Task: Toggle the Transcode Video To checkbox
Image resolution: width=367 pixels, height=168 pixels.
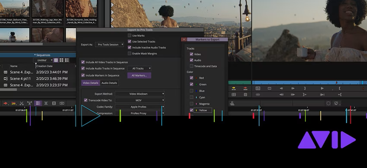Action: point(86,100)
